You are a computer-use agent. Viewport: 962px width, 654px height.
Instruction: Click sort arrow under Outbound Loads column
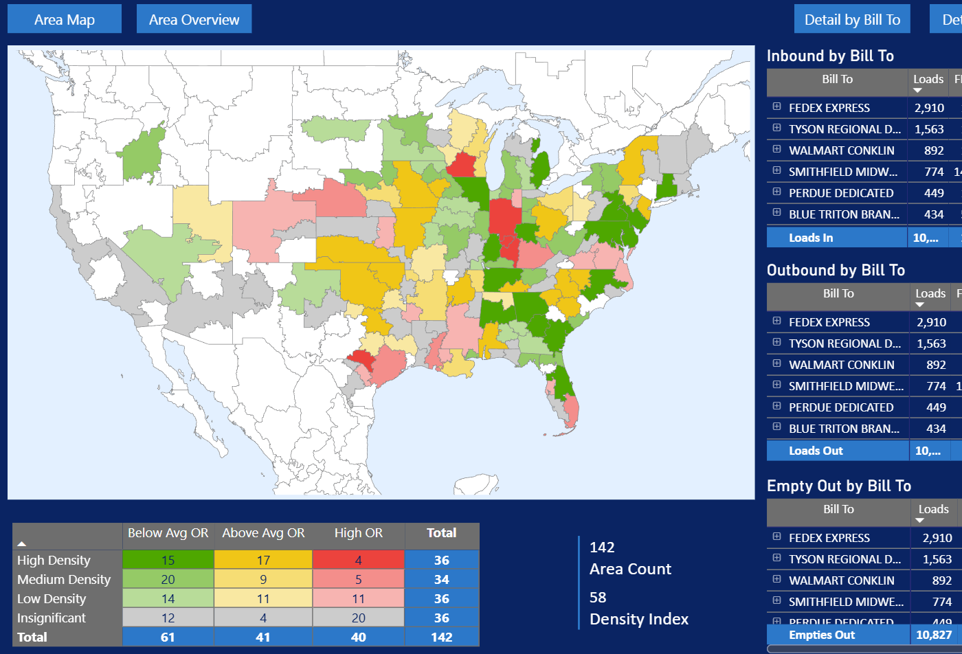click(x=919, y=305)
